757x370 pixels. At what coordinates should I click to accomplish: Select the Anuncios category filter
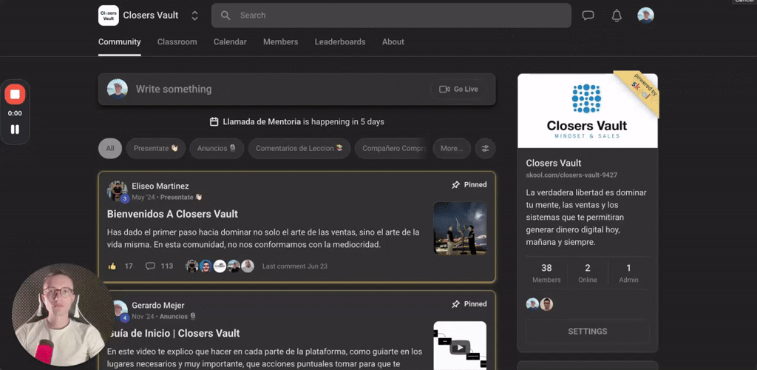(217, 148)
